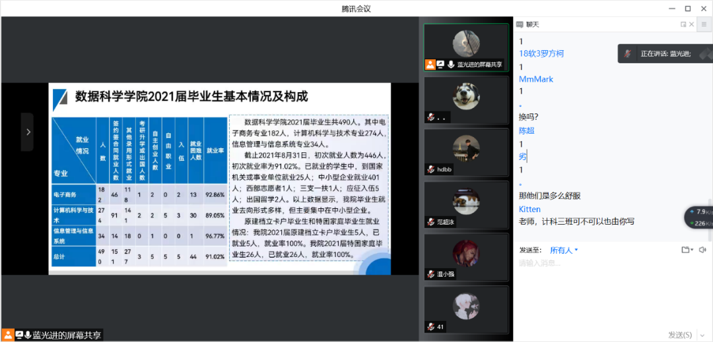Click the muted mic icon on 温小强 tile
Image resolution: width=713 pixels, height=342 pixels.
[x=430, y=274]
